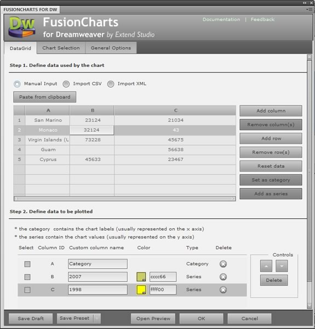The height and width of the screenshot is (329, 315).
Task: Click the cell containing 21034
Action: click(x=175, y=120)
